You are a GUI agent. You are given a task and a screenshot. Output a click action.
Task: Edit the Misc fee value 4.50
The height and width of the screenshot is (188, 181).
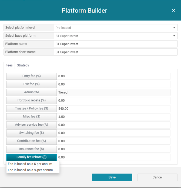(113, 117)
